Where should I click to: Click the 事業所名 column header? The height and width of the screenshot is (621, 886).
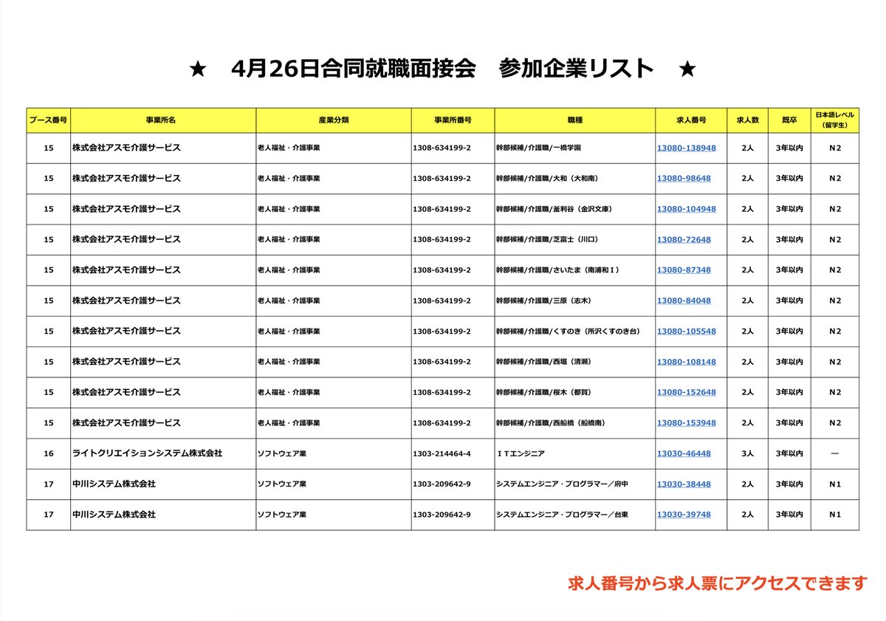(x=163, y=120)
